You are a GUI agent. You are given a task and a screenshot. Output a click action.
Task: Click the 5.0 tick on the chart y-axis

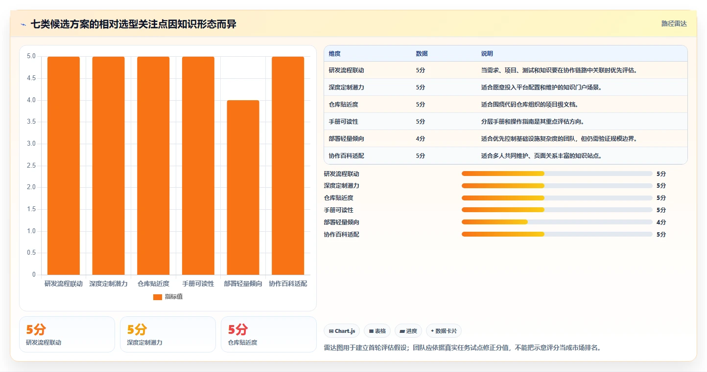(x=31, y=56)
